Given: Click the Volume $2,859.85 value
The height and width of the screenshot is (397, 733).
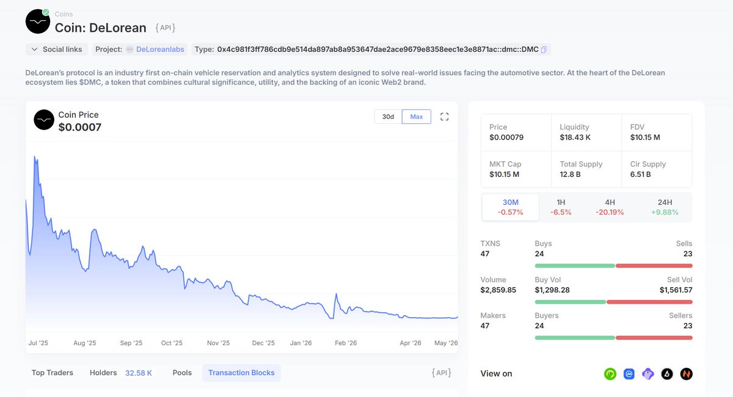Looking at the screenshot, I should tap(498, 290).
